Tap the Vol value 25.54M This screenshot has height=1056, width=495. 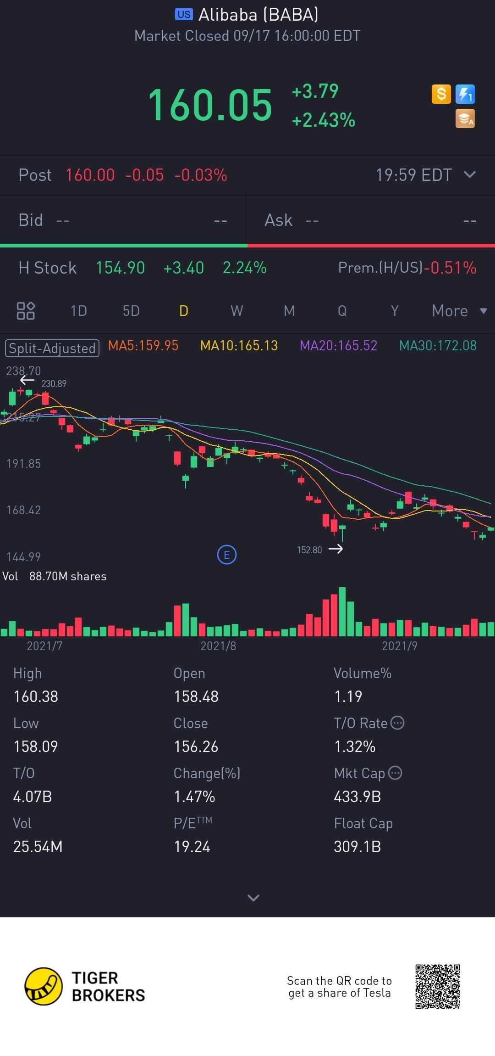tap(38, 847)
